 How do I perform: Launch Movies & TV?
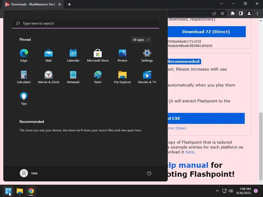point(147,77)
